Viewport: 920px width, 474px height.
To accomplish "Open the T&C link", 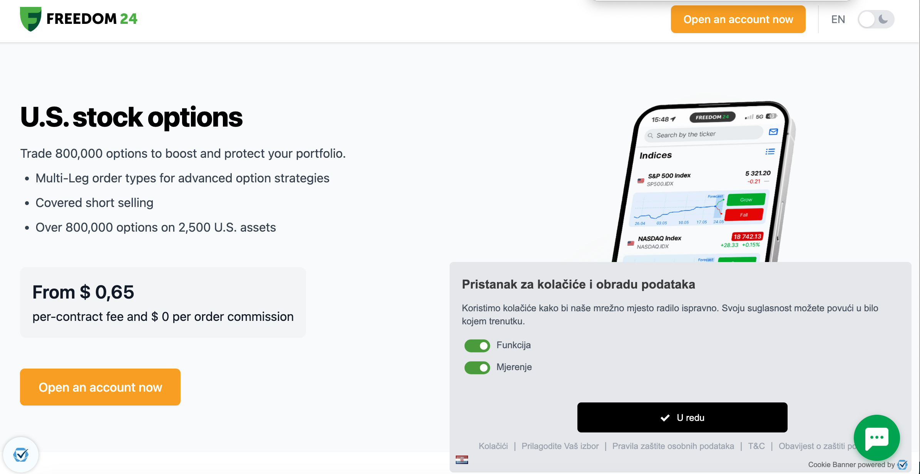I will (756, 446).
